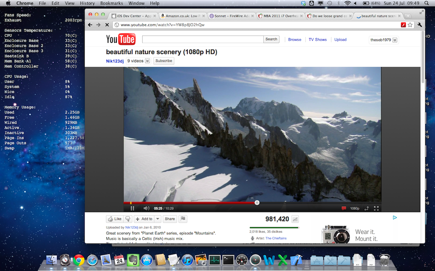
Task: Click the double-chevron popup above the seek bar
Action: [252, 198]
